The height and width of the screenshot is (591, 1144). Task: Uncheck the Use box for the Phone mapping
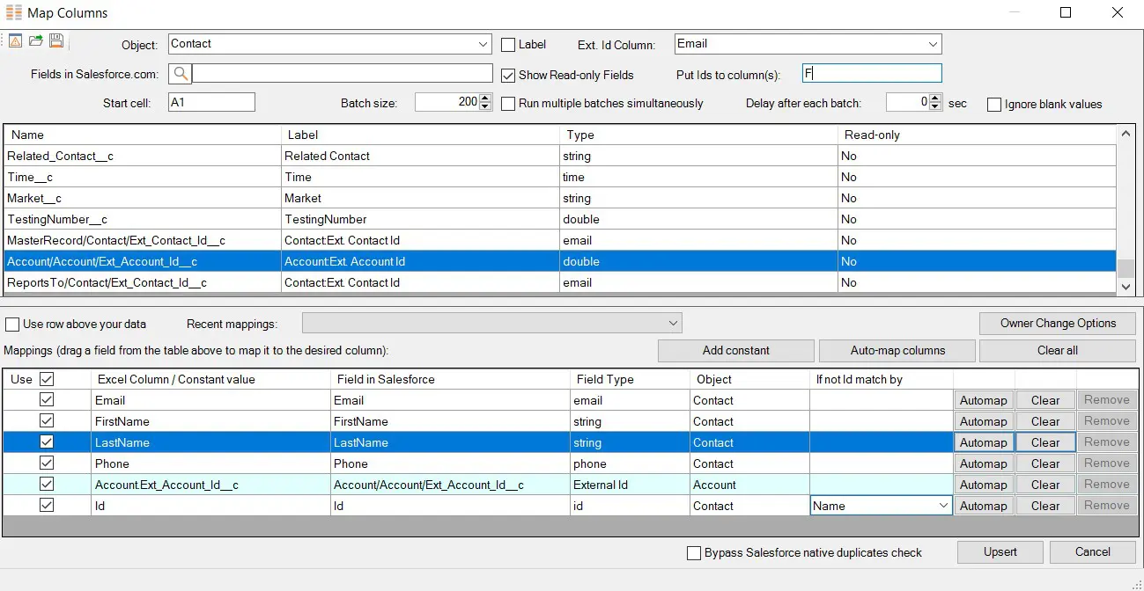pos(47,463)
